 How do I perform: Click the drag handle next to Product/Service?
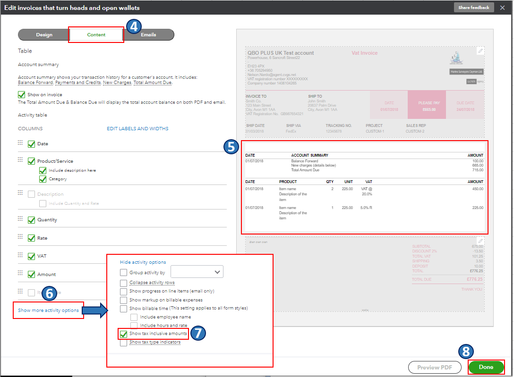(20, 160)
